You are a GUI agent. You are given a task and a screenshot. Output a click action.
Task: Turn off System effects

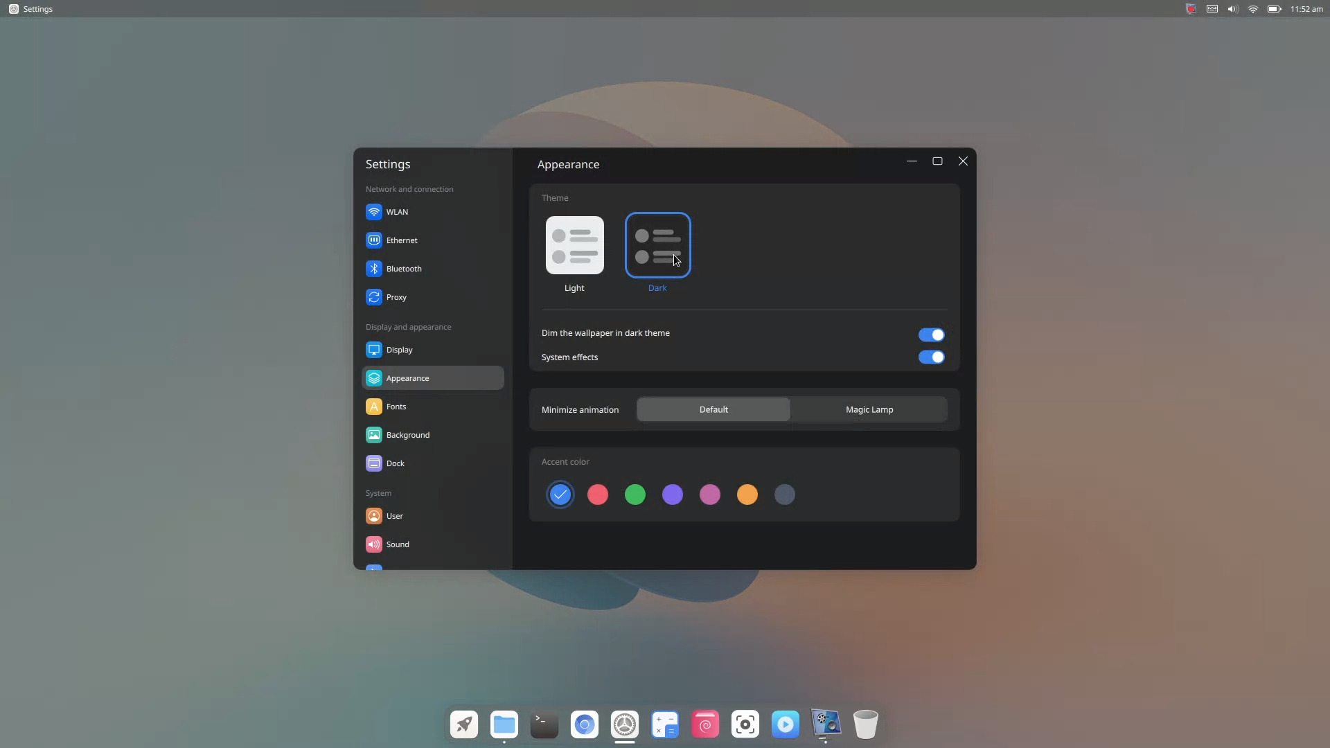pos(932,357)
